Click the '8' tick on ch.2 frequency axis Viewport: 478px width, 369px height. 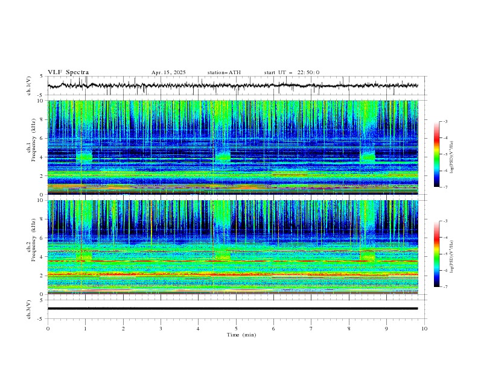[43, 219]
